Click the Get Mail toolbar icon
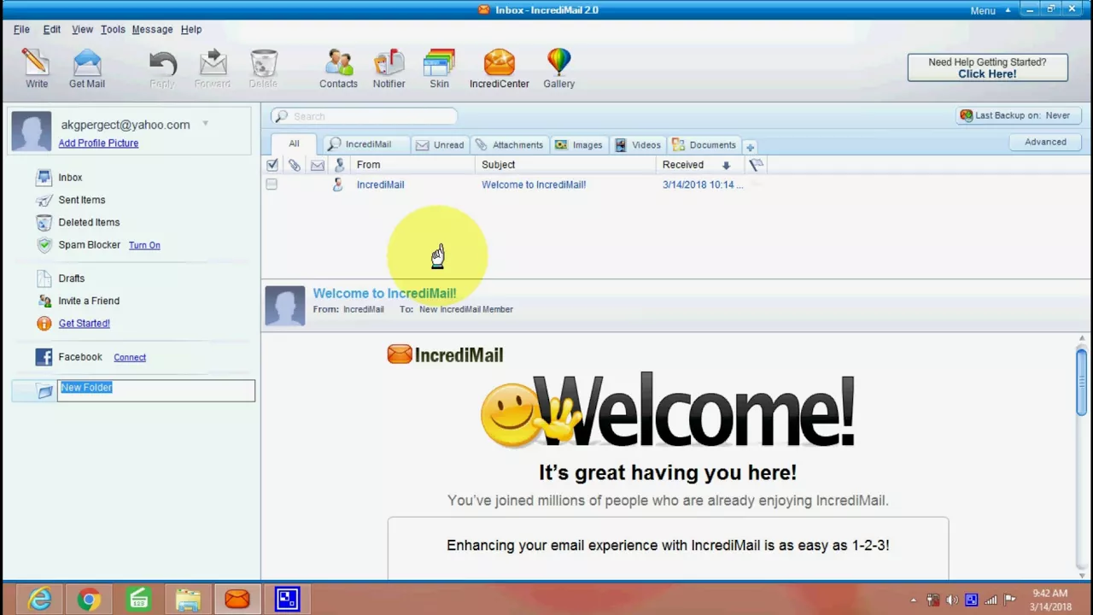 [87, 68]
